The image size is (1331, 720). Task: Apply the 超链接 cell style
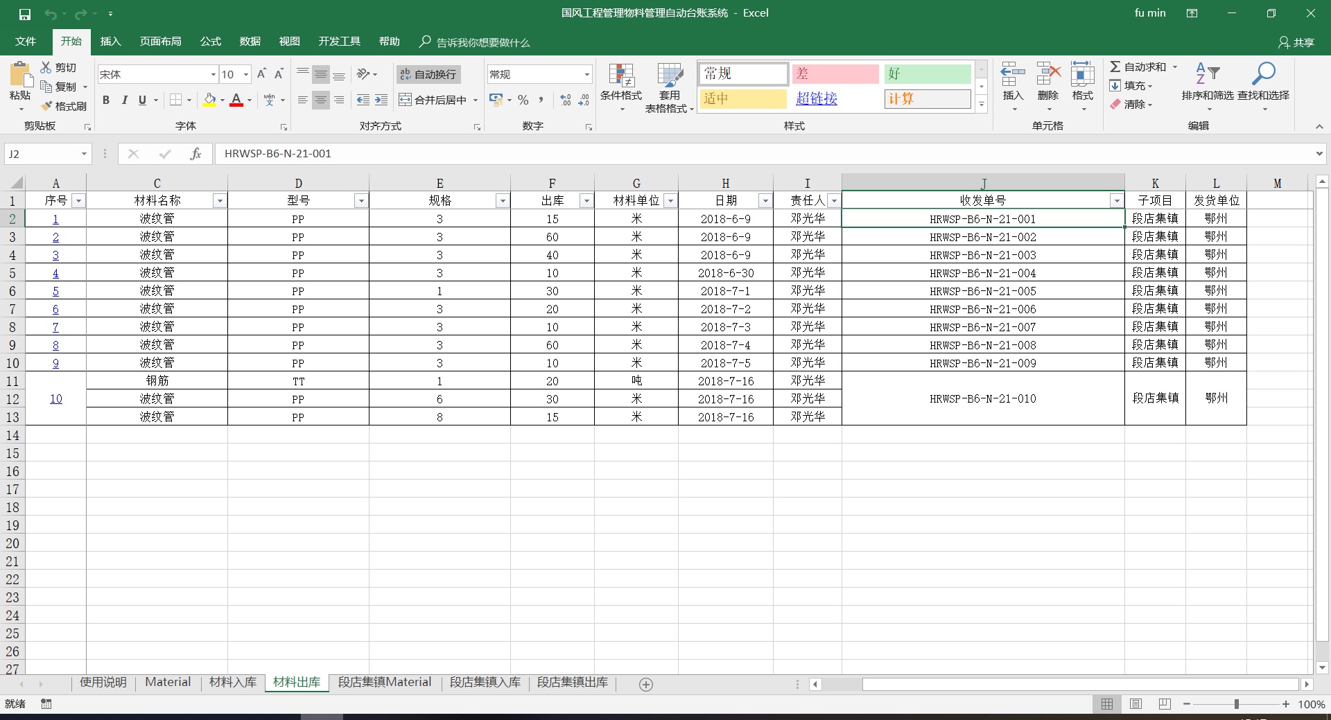pyautogui.click(x=835, y=99)
